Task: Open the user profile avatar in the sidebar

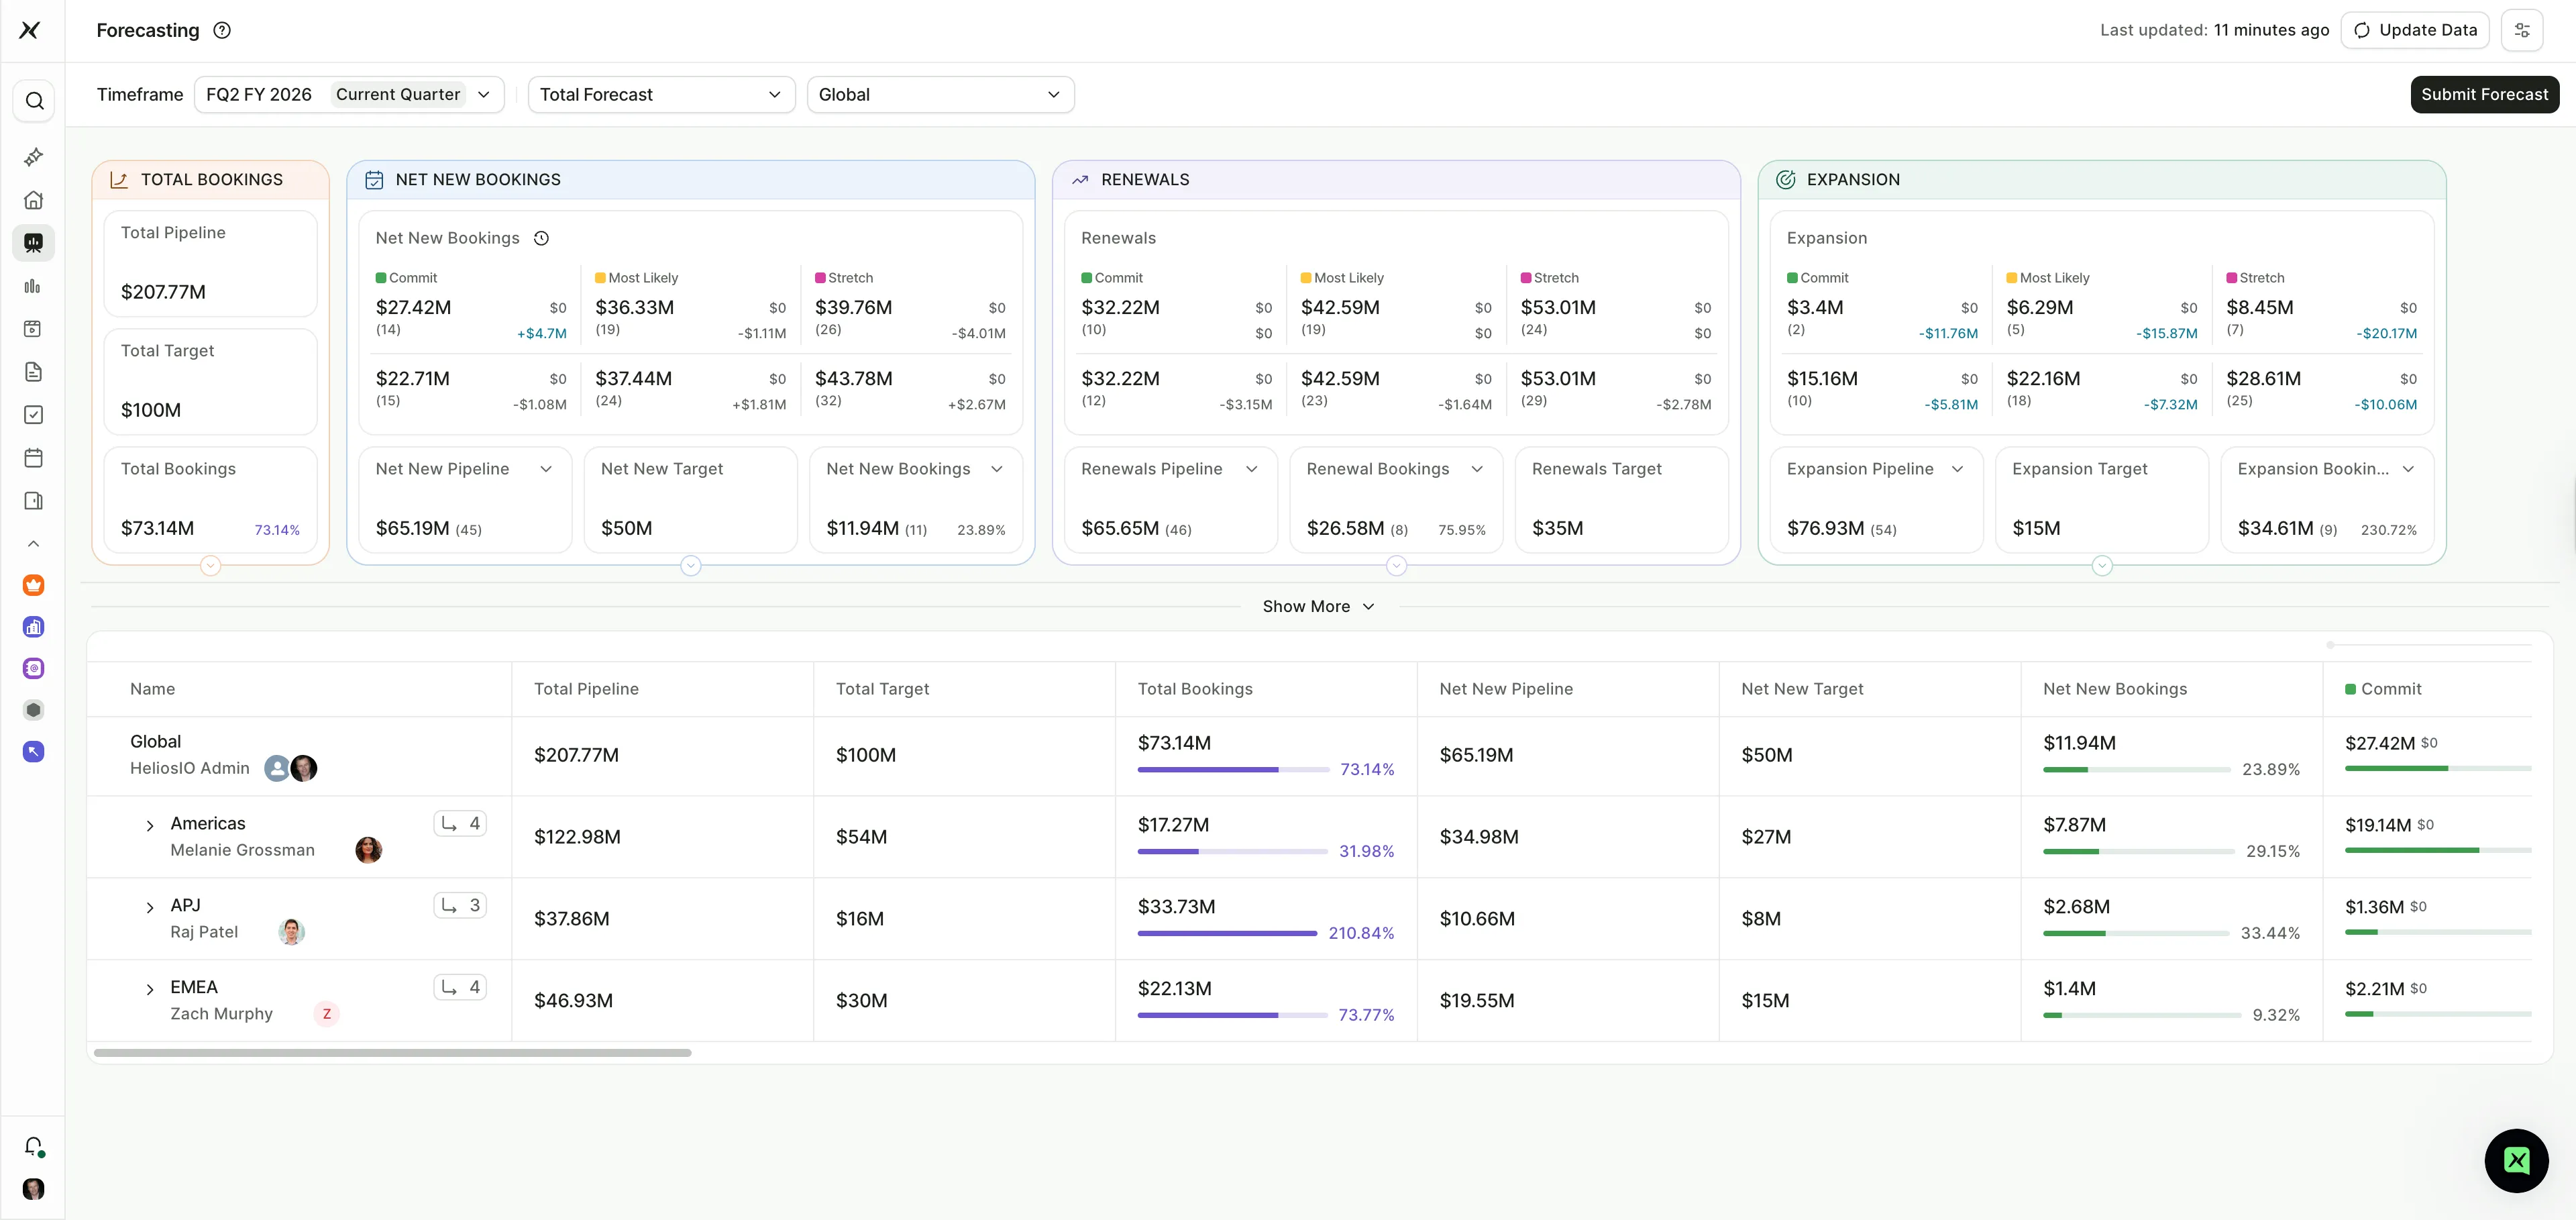Action: pos(34,1189)
